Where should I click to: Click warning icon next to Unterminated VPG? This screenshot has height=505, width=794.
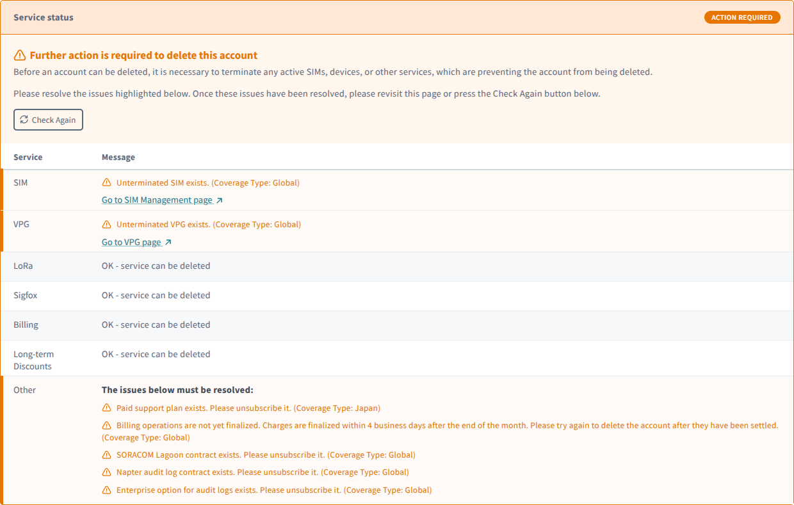click(107, 225)
